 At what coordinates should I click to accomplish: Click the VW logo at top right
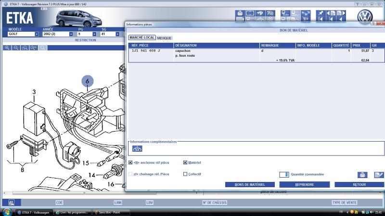[x=365, y=17]
